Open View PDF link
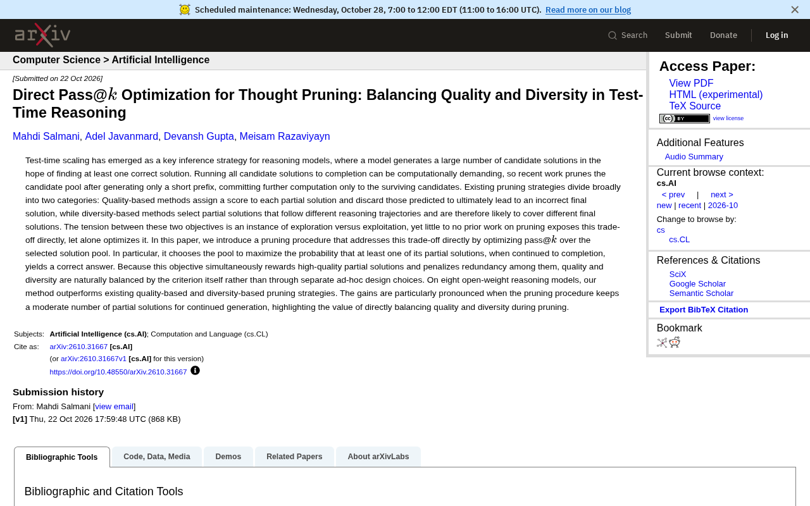 pos(691,83)
